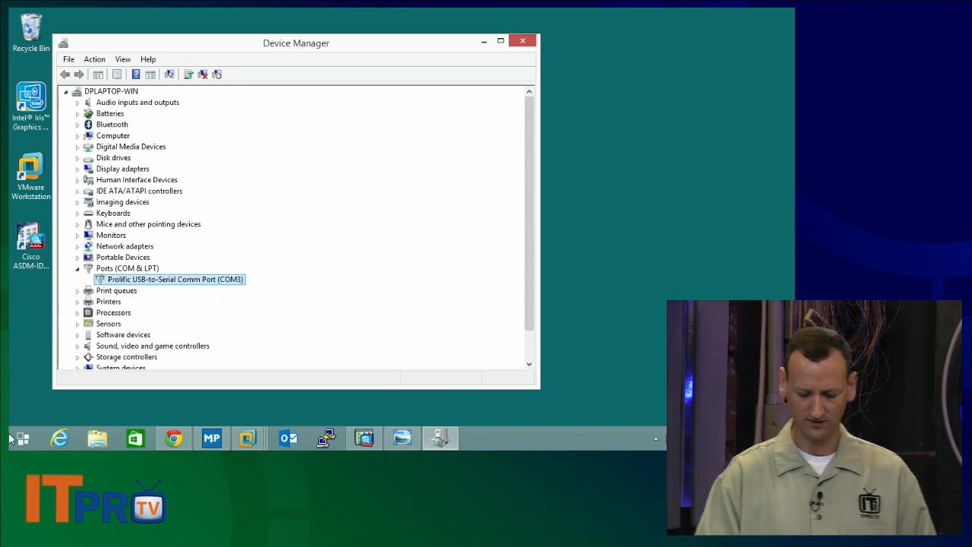Show hidden system tray icons arrow
The width and height of the screenshot is (972, 547).
(656, 439)
